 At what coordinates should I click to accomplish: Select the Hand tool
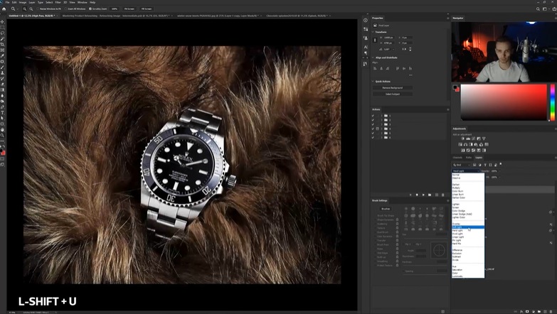coord(2,129)
